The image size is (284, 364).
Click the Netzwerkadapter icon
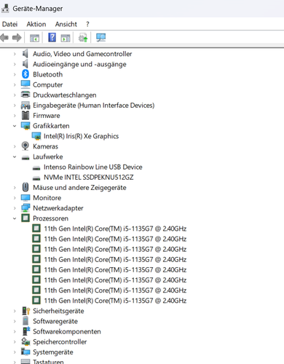25,208
